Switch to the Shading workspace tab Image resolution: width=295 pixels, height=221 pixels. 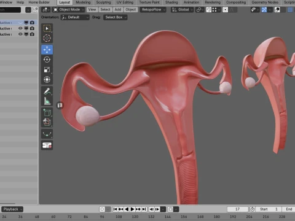171,2
